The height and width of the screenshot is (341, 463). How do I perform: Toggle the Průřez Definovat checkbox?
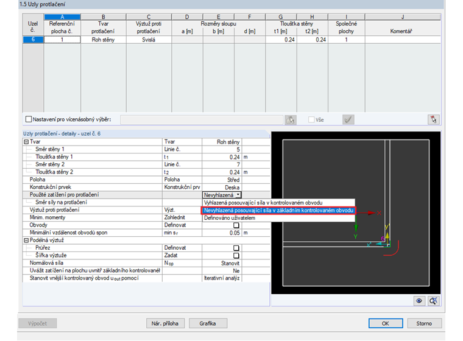tap(236, 248)
